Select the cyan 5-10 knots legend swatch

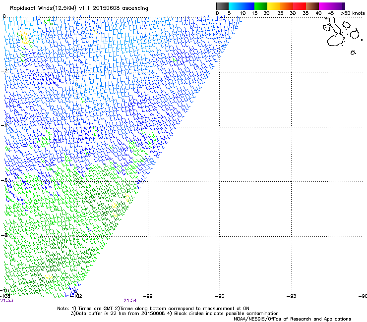(235, 6)
